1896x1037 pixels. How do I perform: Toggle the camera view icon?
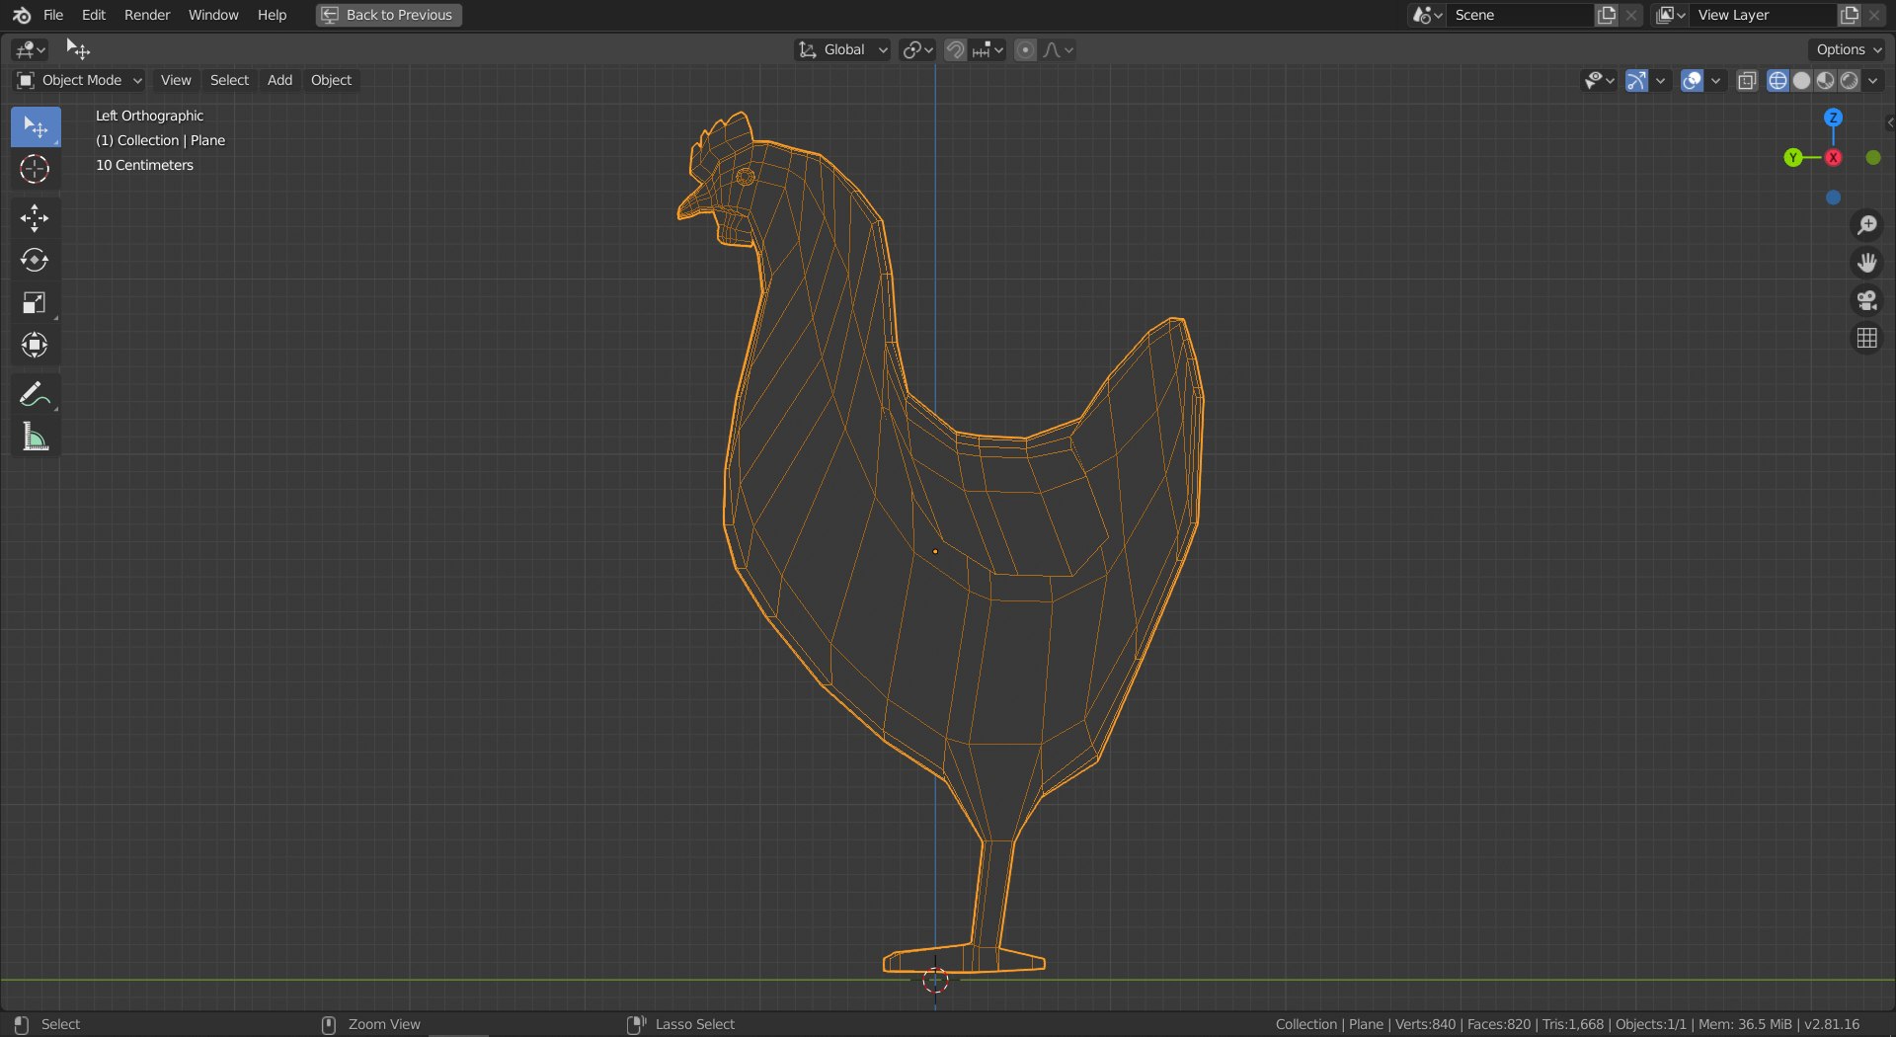coord(1866,300)
